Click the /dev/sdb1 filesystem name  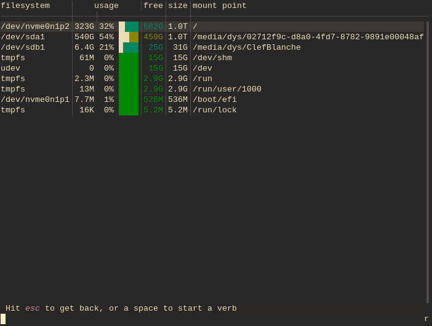[x=23, y=47]
